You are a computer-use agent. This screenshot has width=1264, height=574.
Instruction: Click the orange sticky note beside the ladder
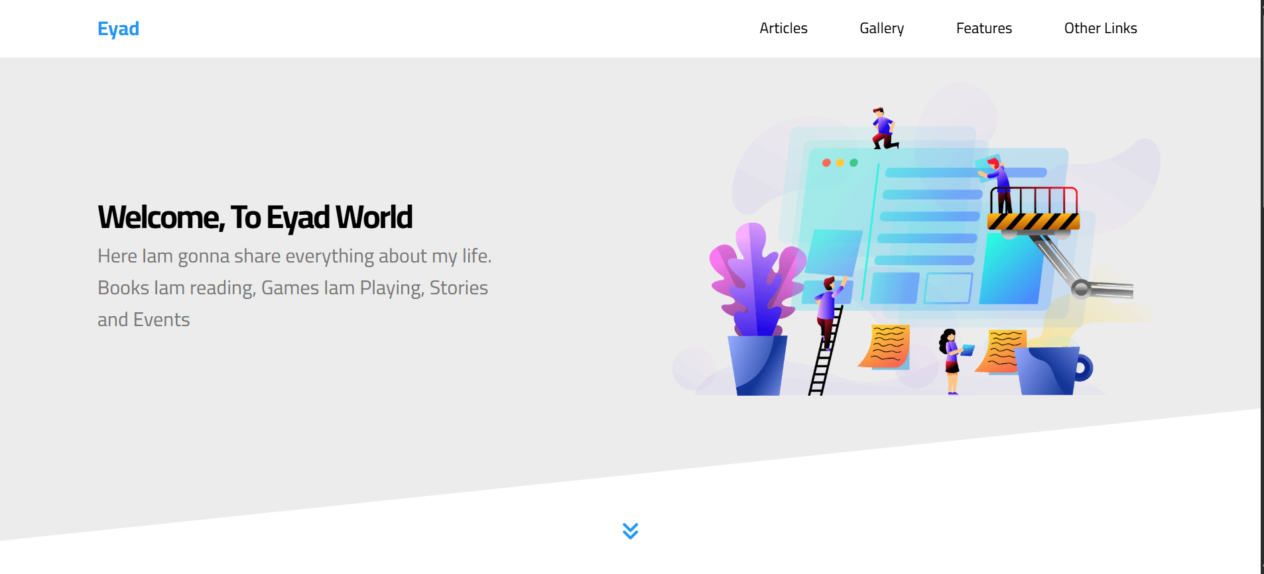pos(886,346)
